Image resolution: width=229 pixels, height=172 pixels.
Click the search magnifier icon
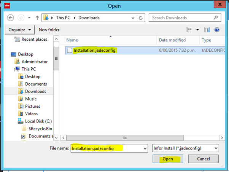(x=216, y=18)
